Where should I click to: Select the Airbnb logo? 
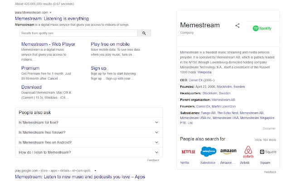(248, 152)
